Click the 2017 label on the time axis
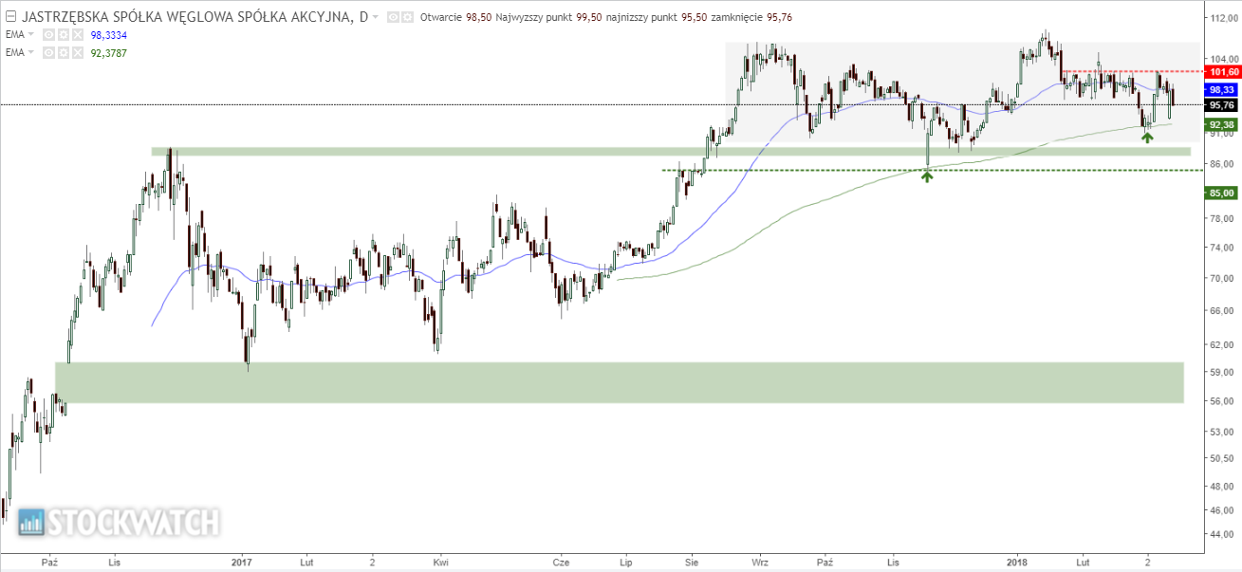1242x572 pixels. (x=241, y=562)
